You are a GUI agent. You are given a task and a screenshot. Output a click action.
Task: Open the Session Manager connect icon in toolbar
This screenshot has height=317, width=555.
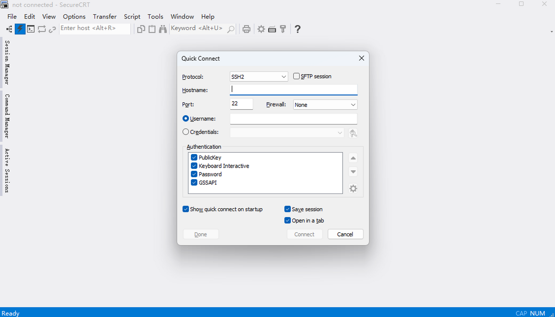click(x=10, y=29)
